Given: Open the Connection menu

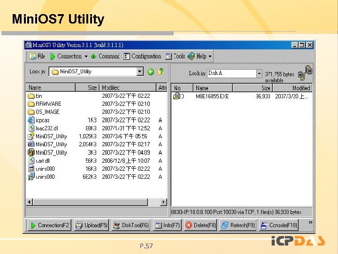Looking at the screenshot, I should click(x=66, y=56).
